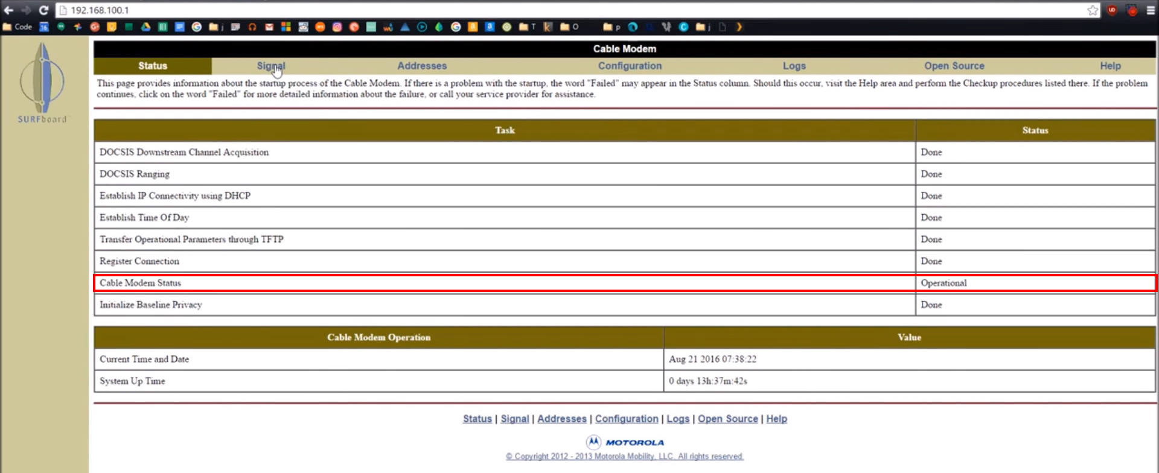The height and width of the screenshot is (473, 1159).
Task: Click the 'System Up Time' label
Action: [x=132, y=381]
